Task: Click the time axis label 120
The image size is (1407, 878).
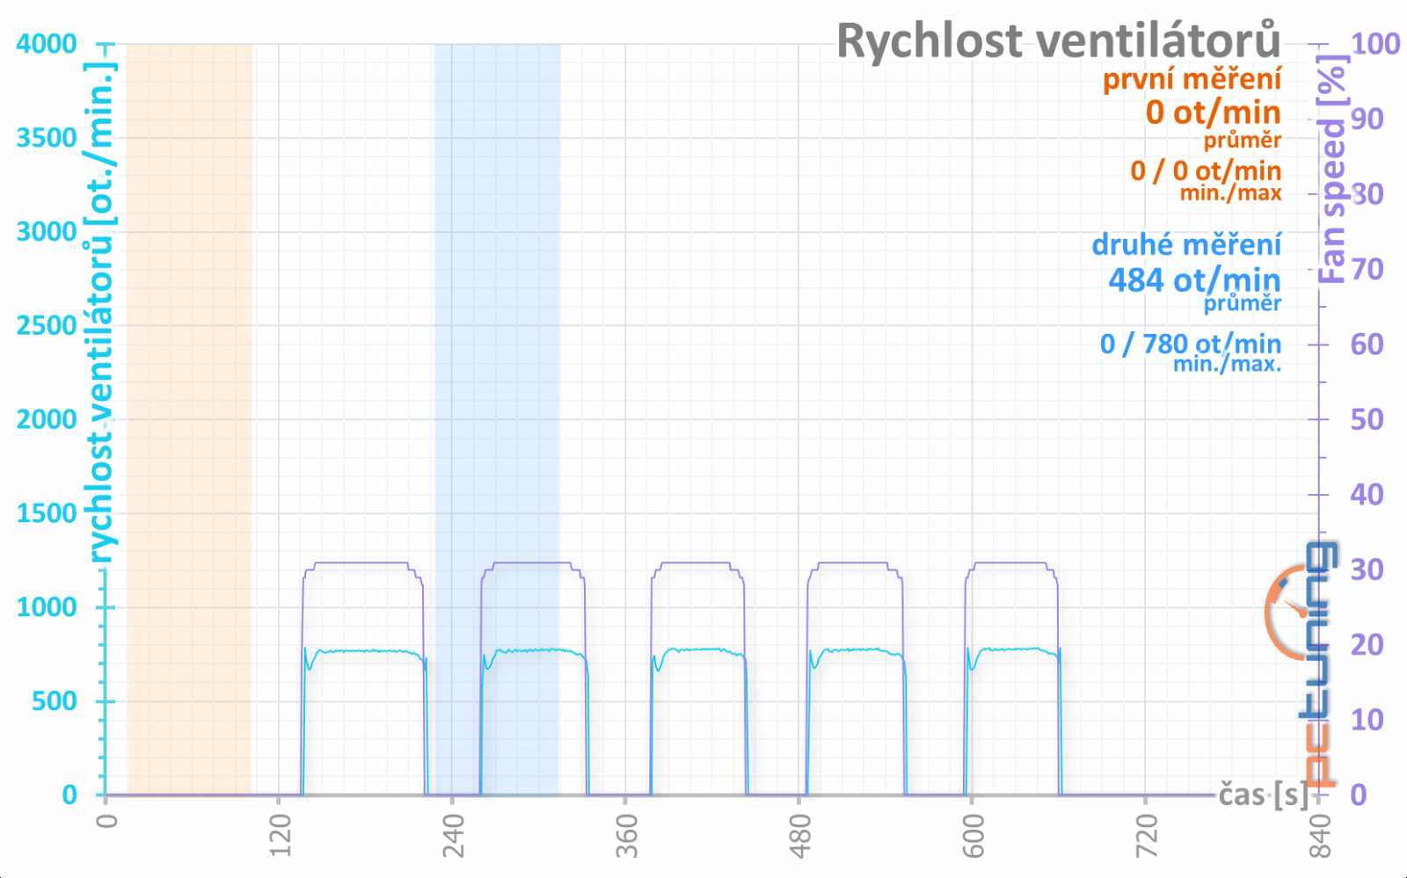Action: click(280, 834)
